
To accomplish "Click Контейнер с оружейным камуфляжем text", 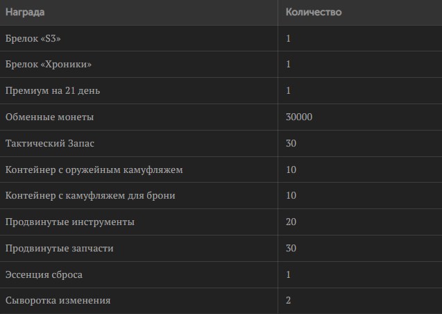I will pos(94,170).
